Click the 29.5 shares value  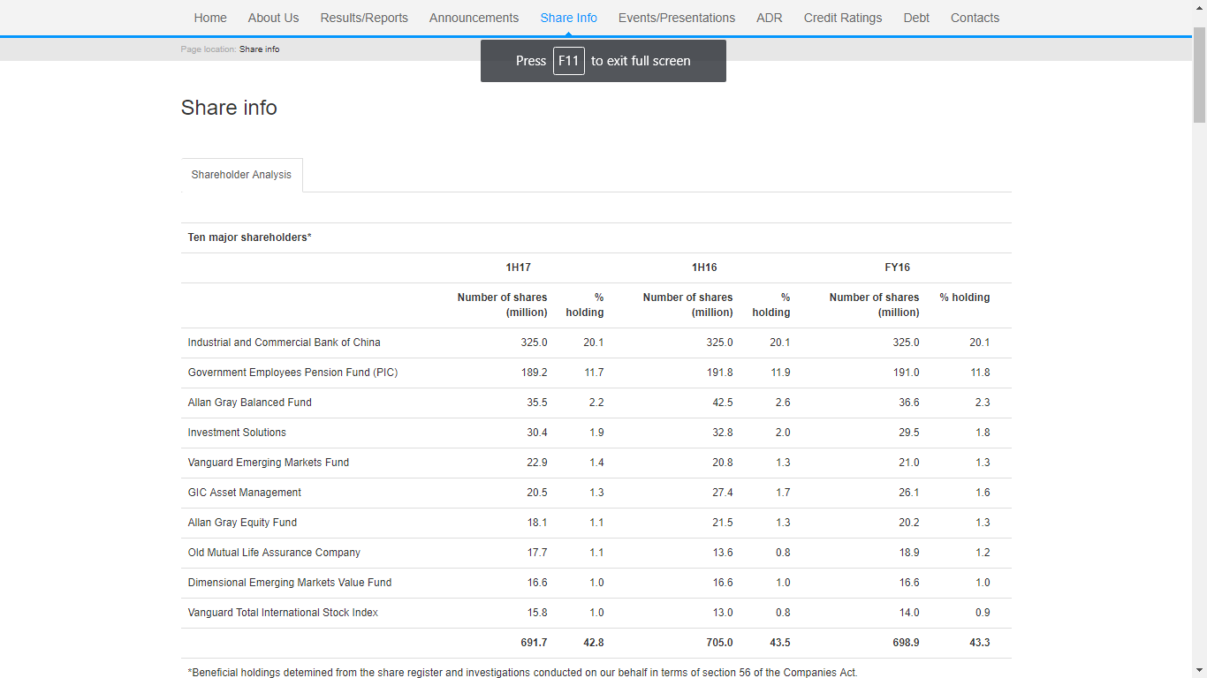click(x=909, y=433)
